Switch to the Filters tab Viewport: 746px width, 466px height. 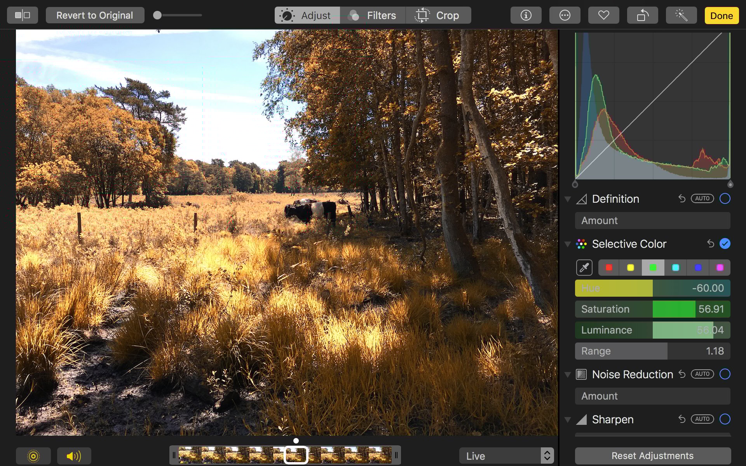[373, 15]
